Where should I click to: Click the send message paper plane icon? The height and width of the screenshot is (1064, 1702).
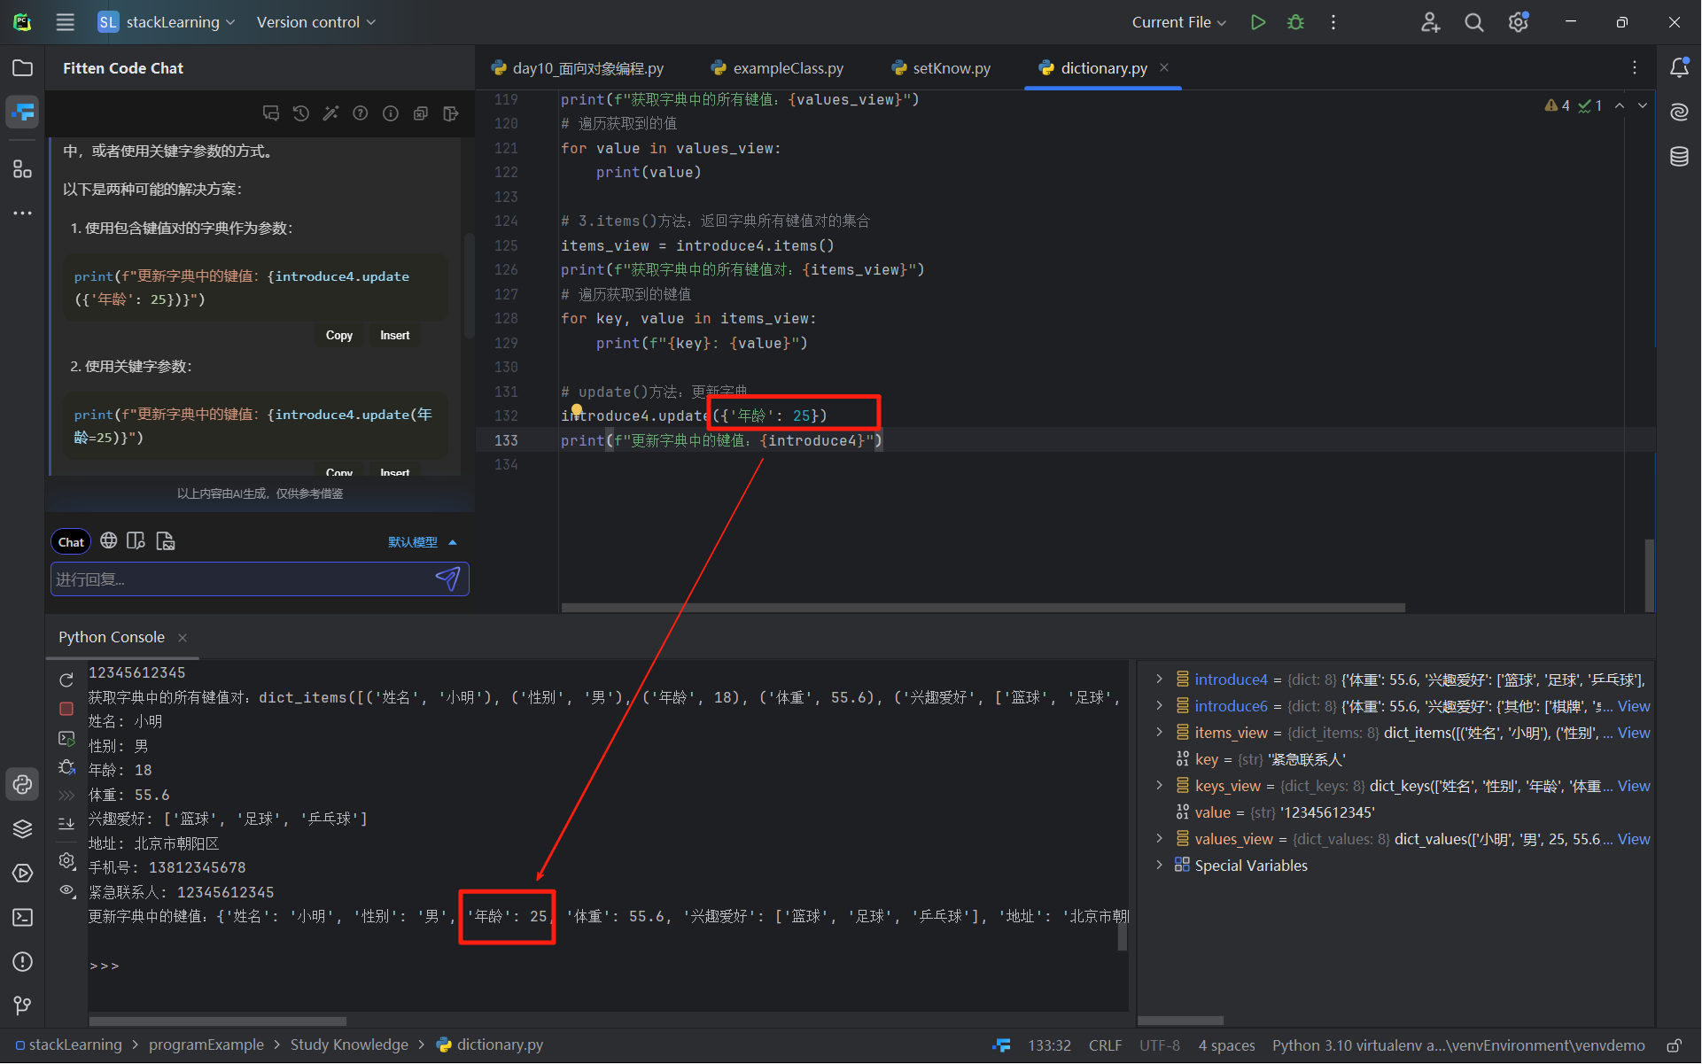[x=447, y=579]
